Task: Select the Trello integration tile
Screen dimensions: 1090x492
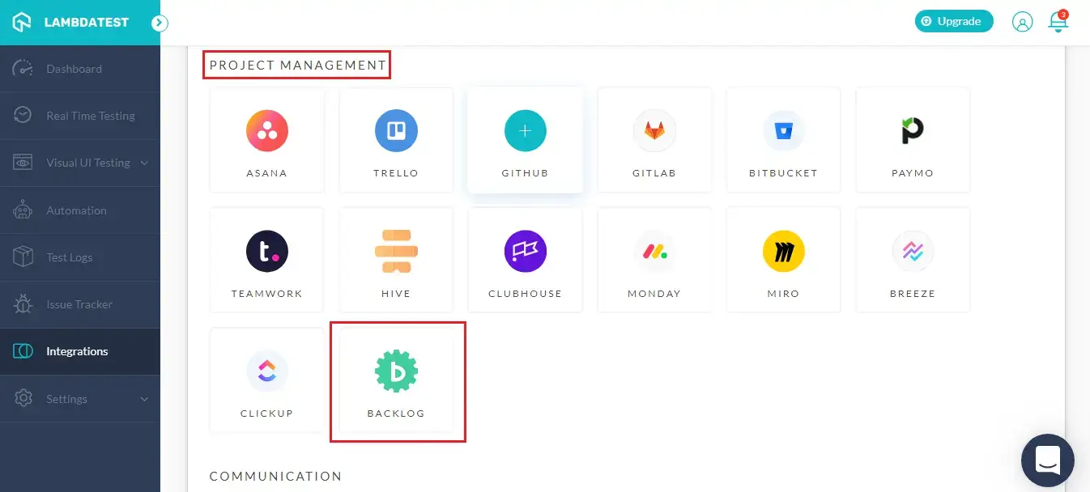Action: pyautogui.click(x=396, y=139)
